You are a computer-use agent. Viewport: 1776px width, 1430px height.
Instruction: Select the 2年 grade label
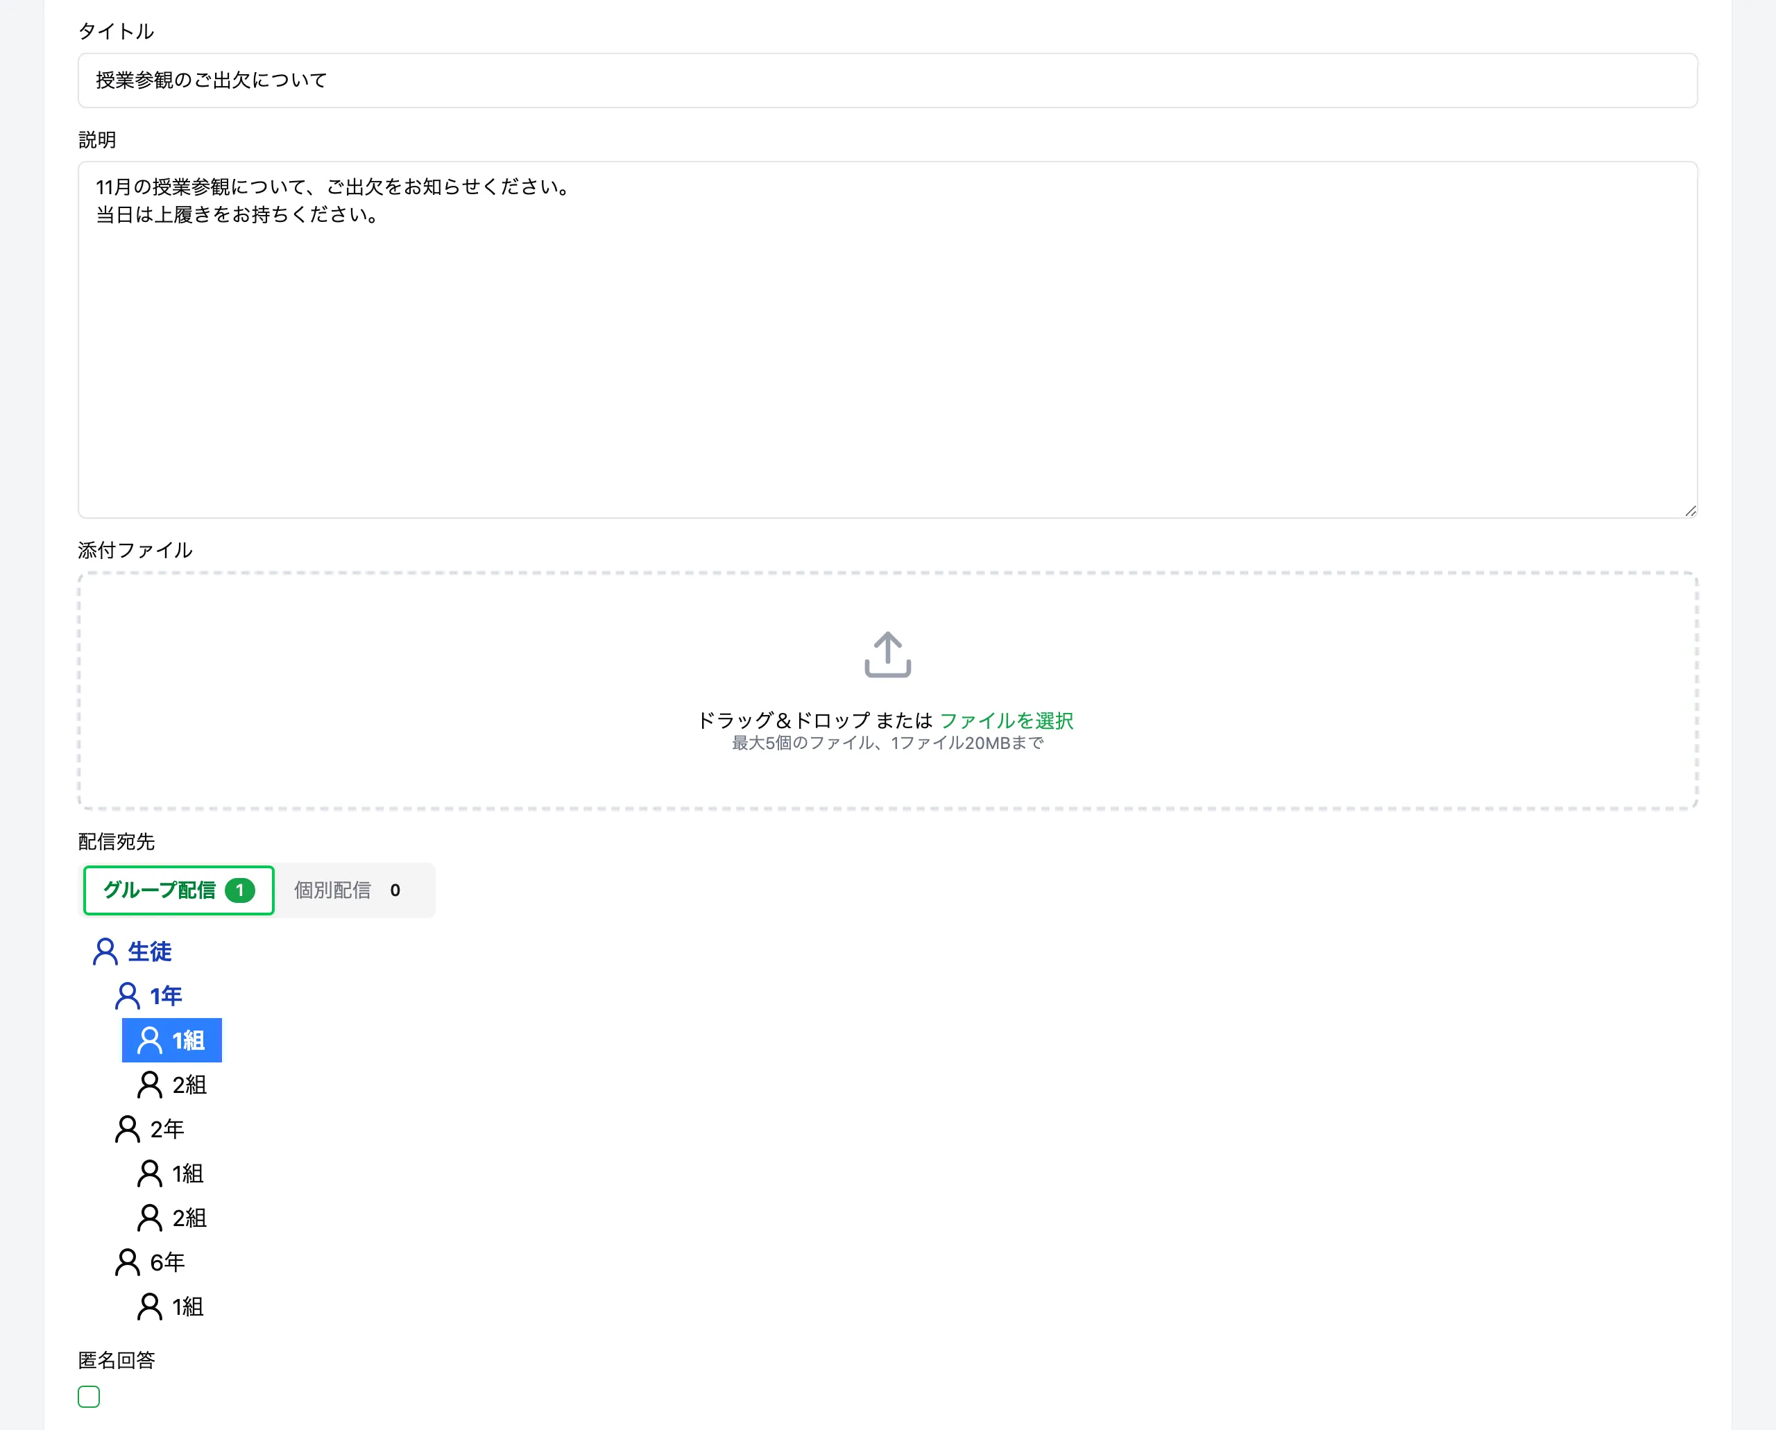point(167,1130)
